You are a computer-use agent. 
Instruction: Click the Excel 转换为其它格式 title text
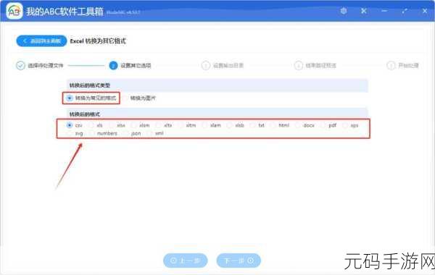tap(98, 41)
